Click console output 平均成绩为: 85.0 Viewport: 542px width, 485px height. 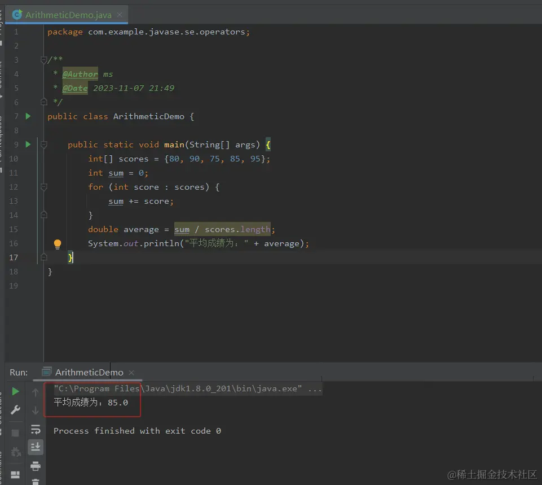91,403
